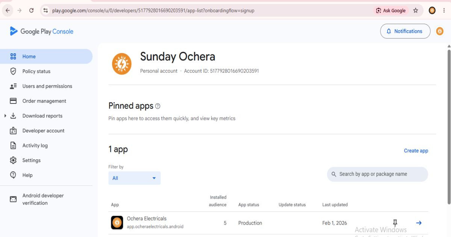Click the Ochera Electricals app icon
Image resolution: width=451 pixels, height=237 pixels.
tap(117, 223)
